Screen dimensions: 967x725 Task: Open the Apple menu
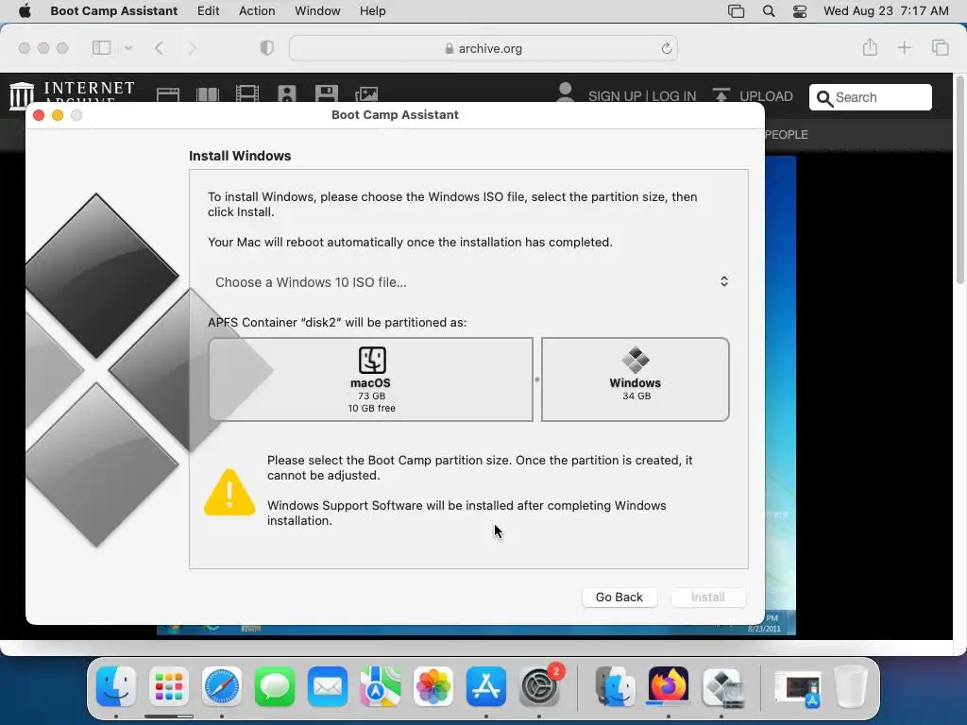pos(25,11)
